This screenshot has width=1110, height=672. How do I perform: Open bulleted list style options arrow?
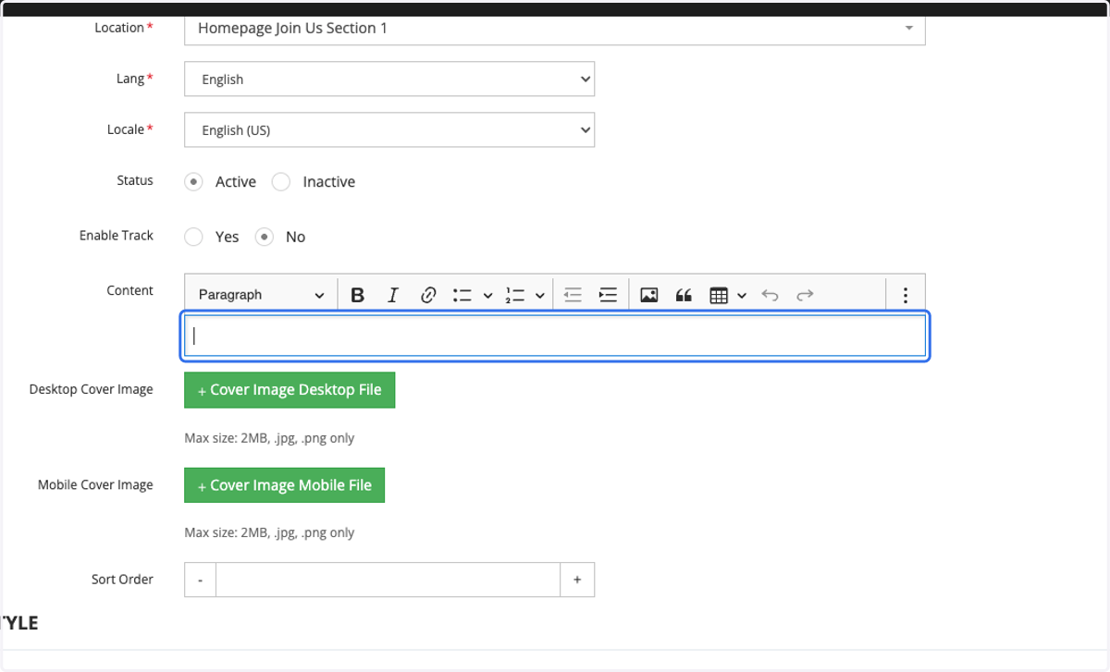(x=487, y=295)
